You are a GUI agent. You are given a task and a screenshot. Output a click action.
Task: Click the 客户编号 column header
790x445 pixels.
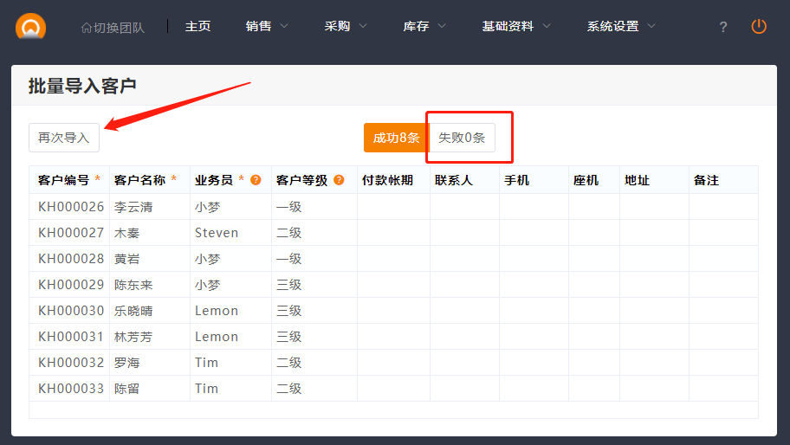(x=63, y=180)
